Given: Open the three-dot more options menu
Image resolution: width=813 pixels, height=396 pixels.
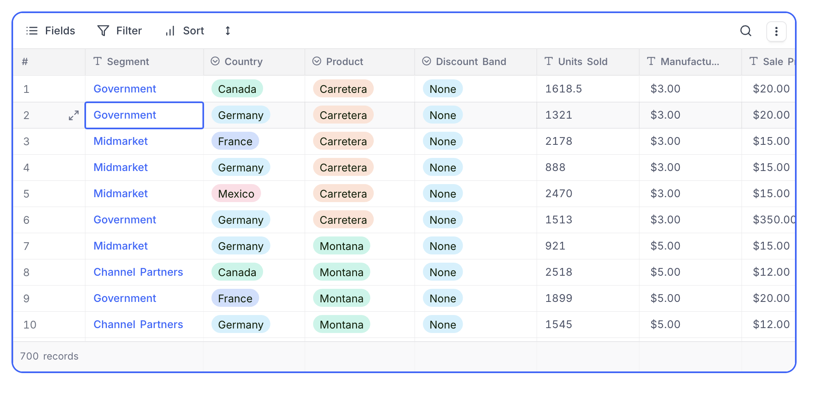Looking at the screenshot, I should [x=776, y=32].
